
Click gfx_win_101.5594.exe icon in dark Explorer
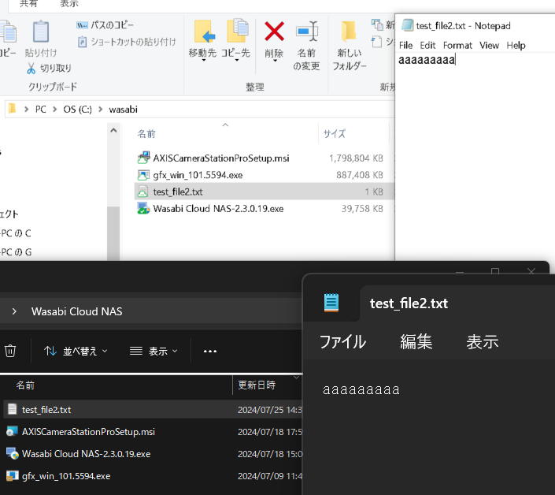[x=13, y=475]
